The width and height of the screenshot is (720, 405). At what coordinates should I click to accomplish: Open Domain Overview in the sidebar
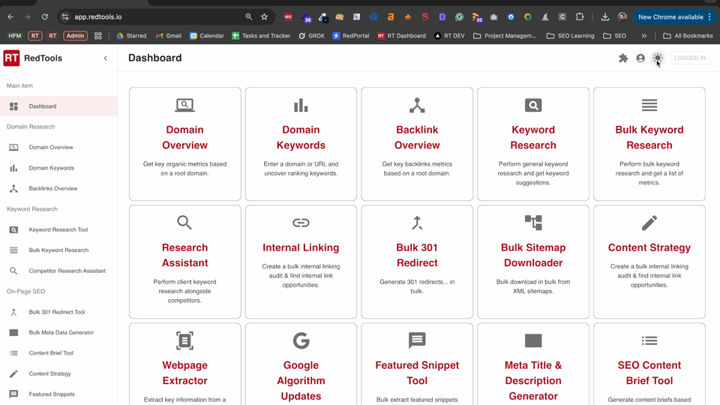(58, 148)
